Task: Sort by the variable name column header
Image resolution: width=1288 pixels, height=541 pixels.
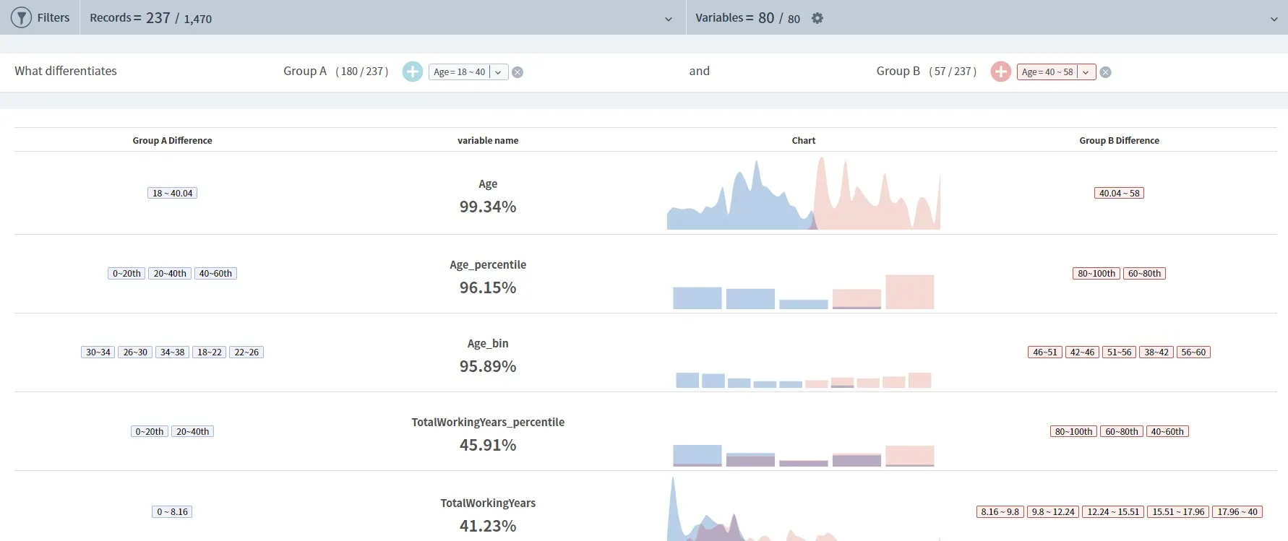Action: coord(488,141)
